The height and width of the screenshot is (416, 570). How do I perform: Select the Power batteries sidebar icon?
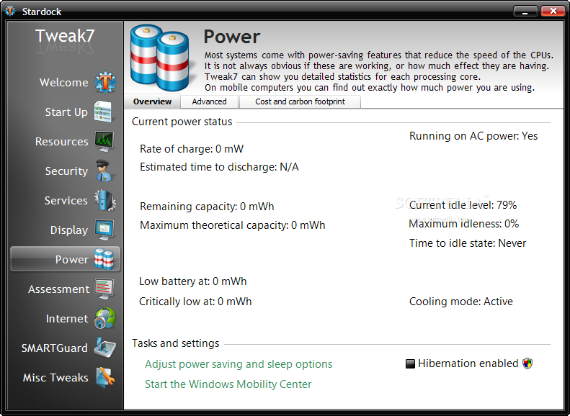pos(104,259)
